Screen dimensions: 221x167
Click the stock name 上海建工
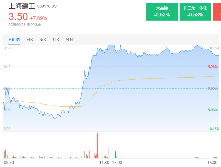click(x=22, y=6)
